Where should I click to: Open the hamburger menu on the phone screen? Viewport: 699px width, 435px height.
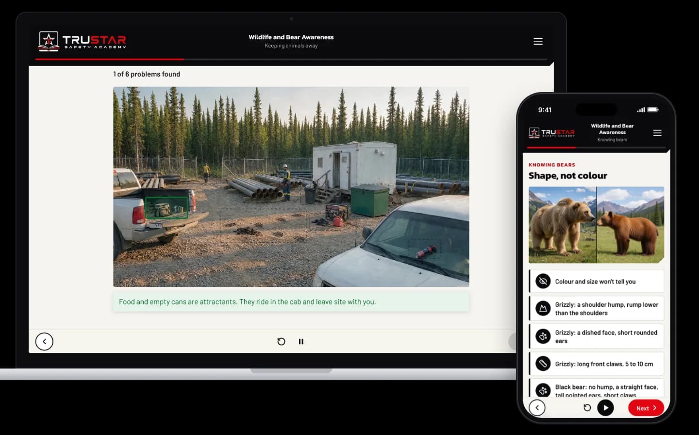click(x=657, y=133)
